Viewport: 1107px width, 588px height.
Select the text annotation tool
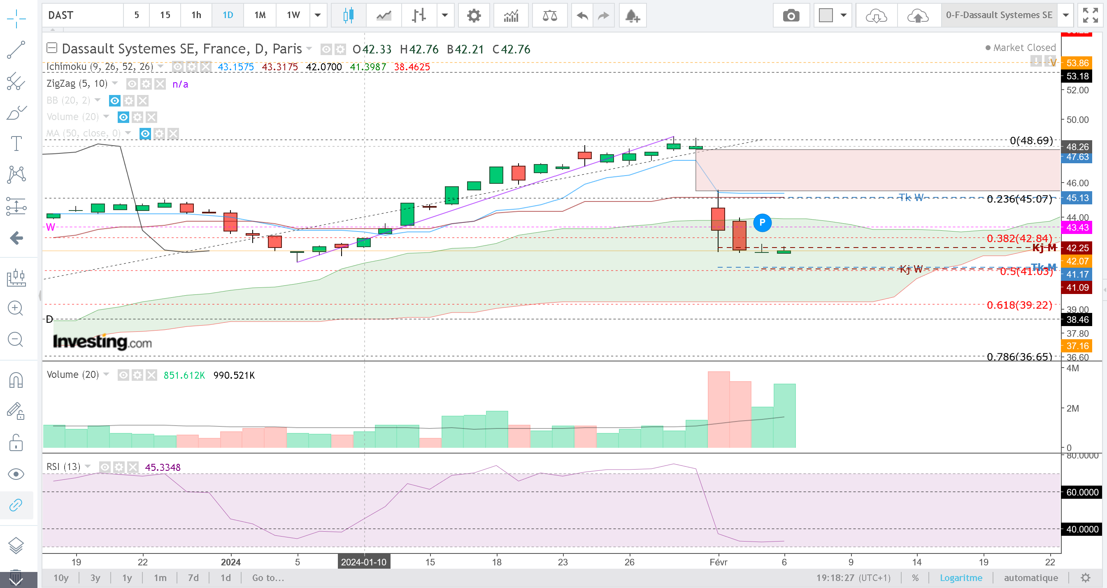coord(16,144)
